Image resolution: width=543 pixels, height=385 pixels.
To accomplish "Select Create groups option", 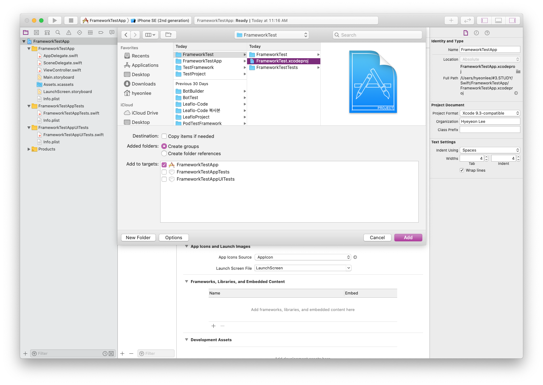I will [164, 146].
